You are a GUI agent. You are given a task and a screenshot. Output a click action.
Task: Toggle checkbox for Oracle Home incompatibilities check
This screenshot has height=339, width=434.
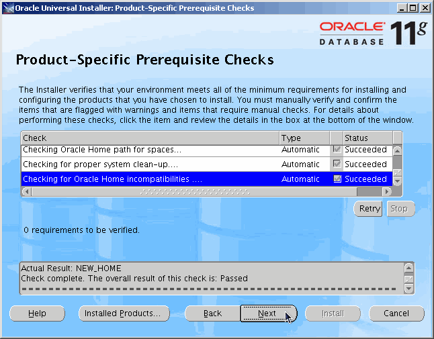tap(337, 179)
